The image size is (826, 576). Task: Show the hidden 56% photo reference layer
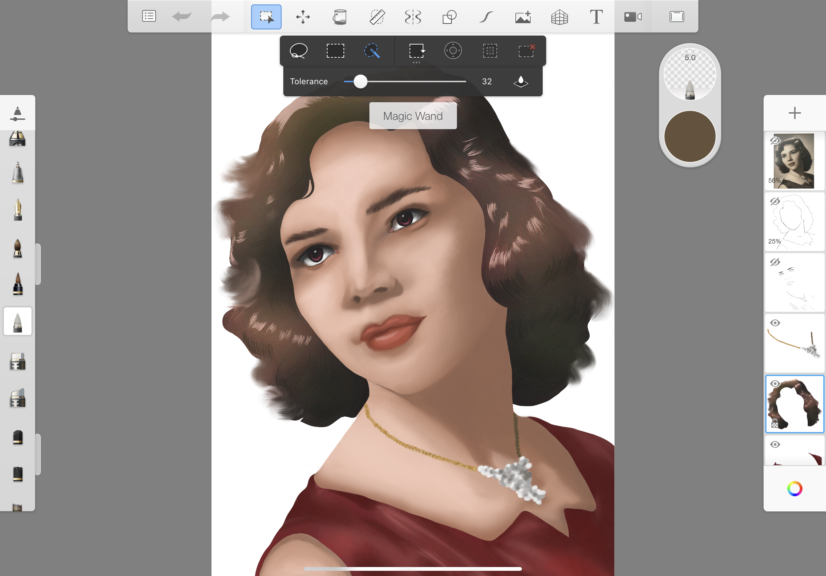click(775, 141)
